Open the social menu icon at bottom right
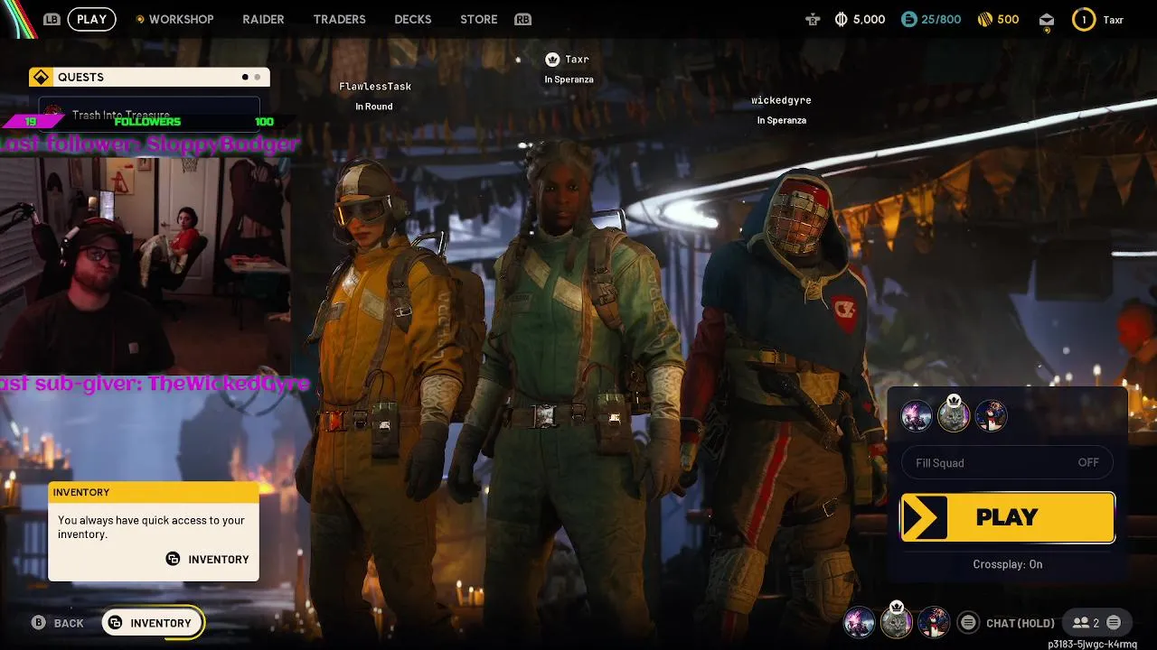The height and width of the screenshot is (650, 1157). click(1114, 623)
